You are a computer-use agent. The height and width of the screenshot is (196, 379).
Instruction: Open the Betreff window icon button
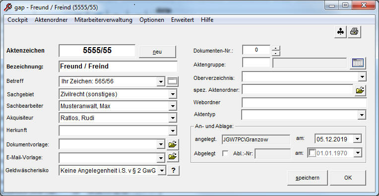pyautogui.click(x=173, y=82)
